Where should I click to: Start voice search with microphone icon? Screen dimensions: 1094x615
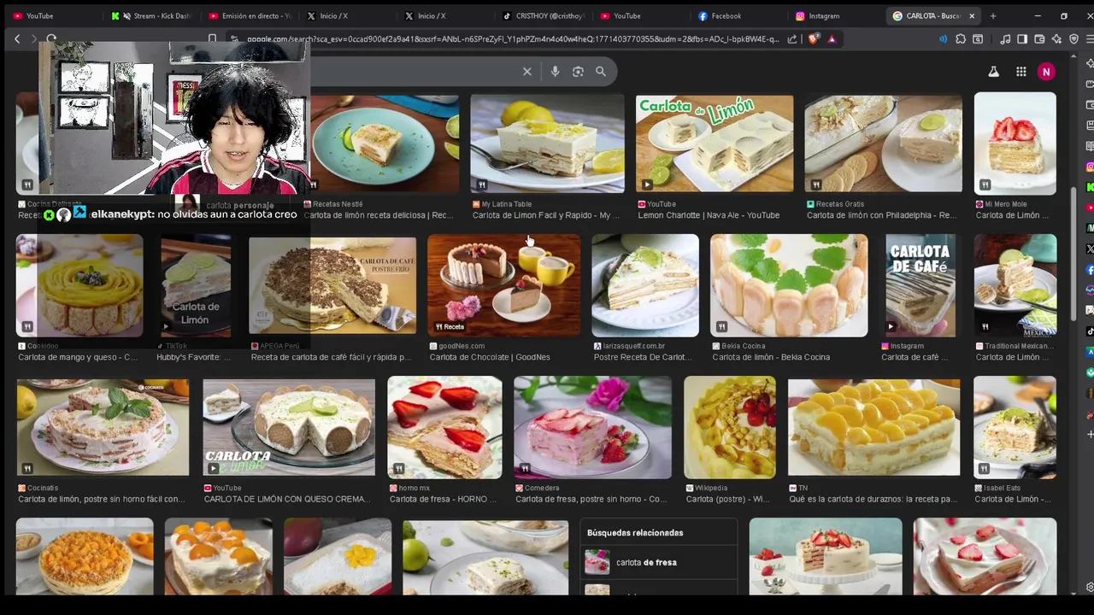[555, 72]
